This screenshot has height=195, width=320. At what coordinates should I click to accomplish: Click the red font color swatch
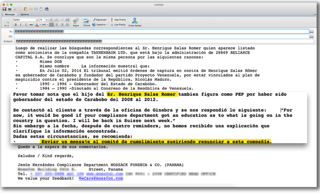point(37,24)
